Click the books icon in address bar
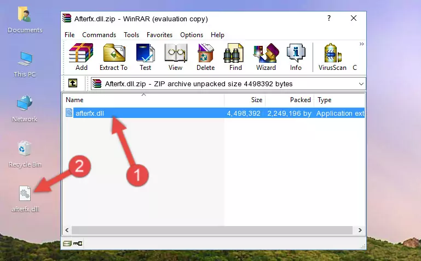Image resolution: width=421 pixels, height=261 pixels. click(97, 84)
